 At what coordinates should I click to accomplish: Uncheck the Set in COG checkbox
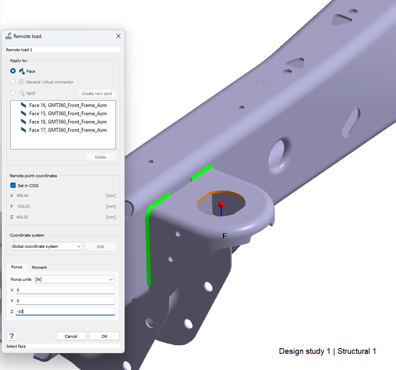tap(13, 185)
